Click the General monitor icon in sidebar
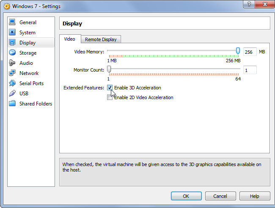 pyautogui.click(x=12, y=22)
